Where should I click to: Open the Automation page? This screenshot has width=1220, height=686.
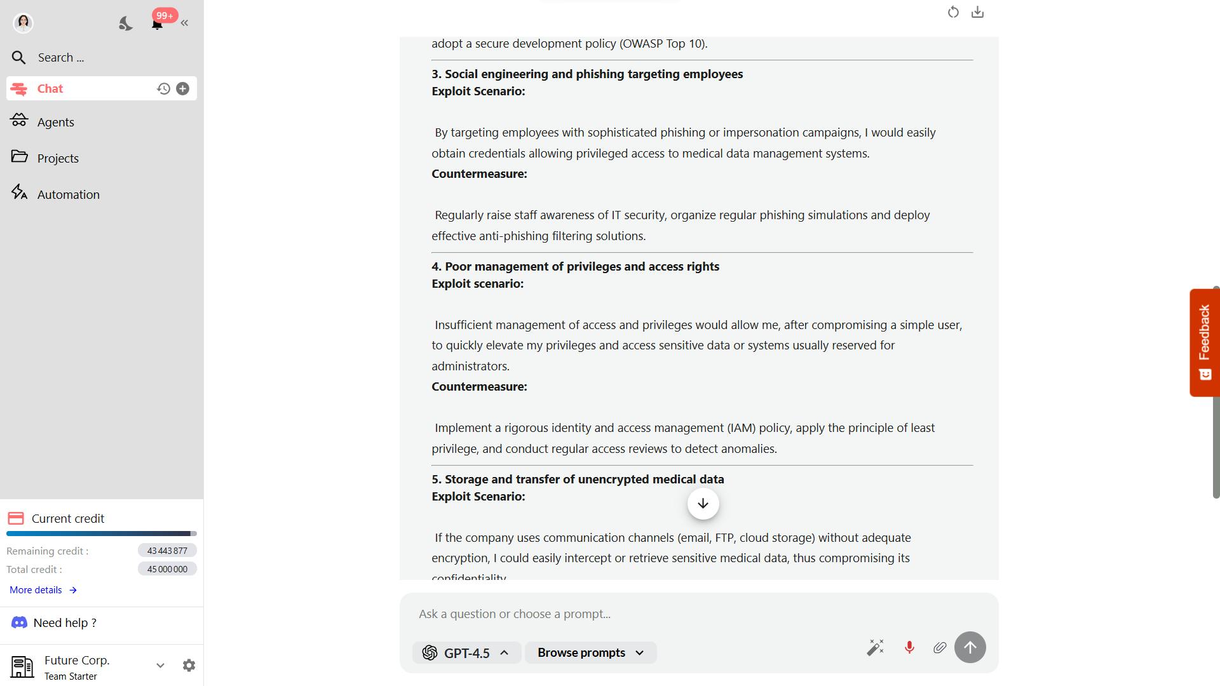click(68, 194)
